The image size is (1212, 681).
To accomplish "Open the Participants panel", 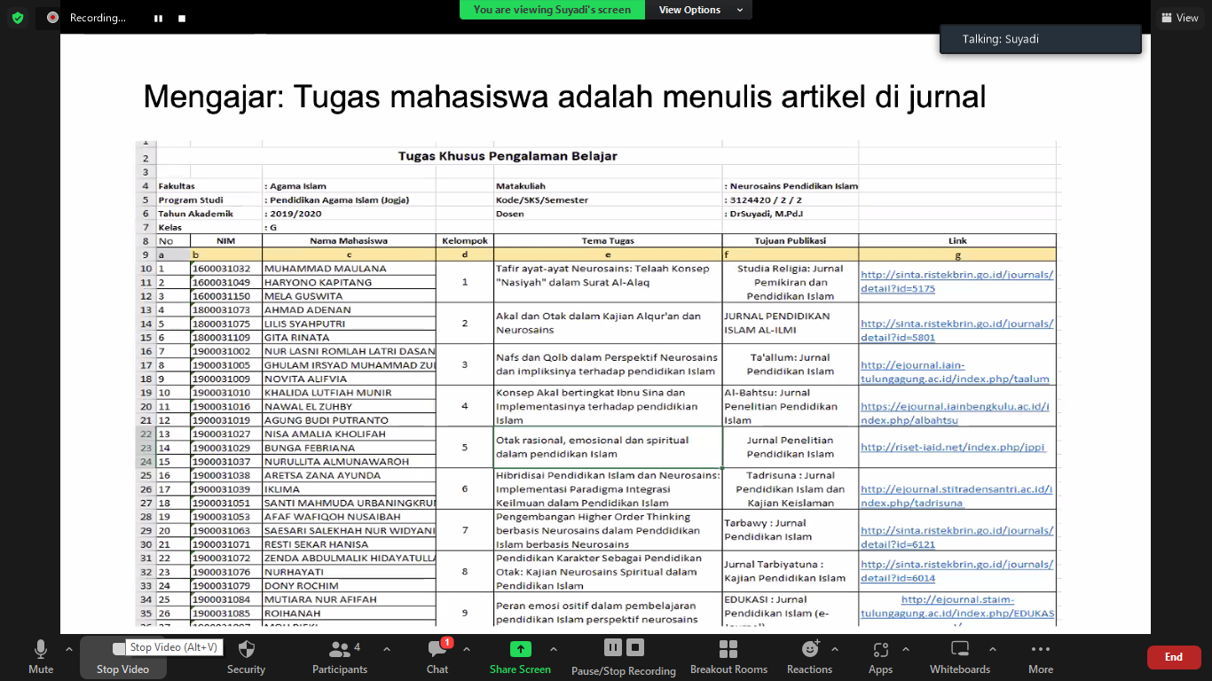I will (340, 657).
